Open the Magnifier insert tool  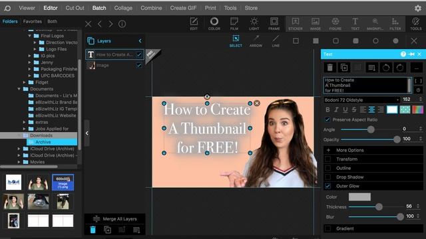pyautogui.click(x=375, y=24)
